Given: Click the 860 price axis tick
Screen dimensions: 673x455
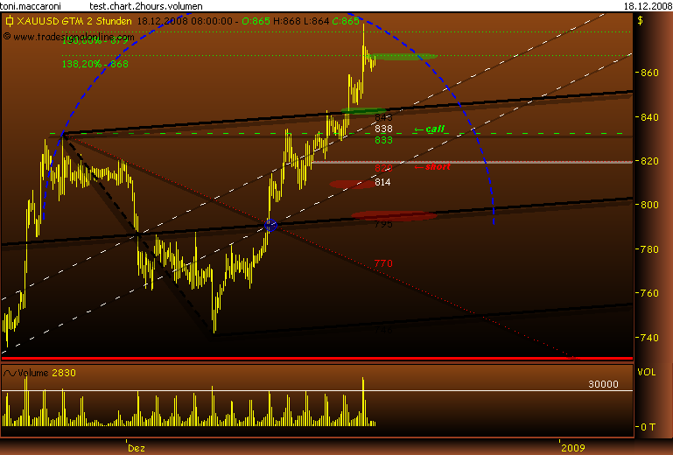Looking at the screenshot, I should pyautogui.click(x=650, y=73).
